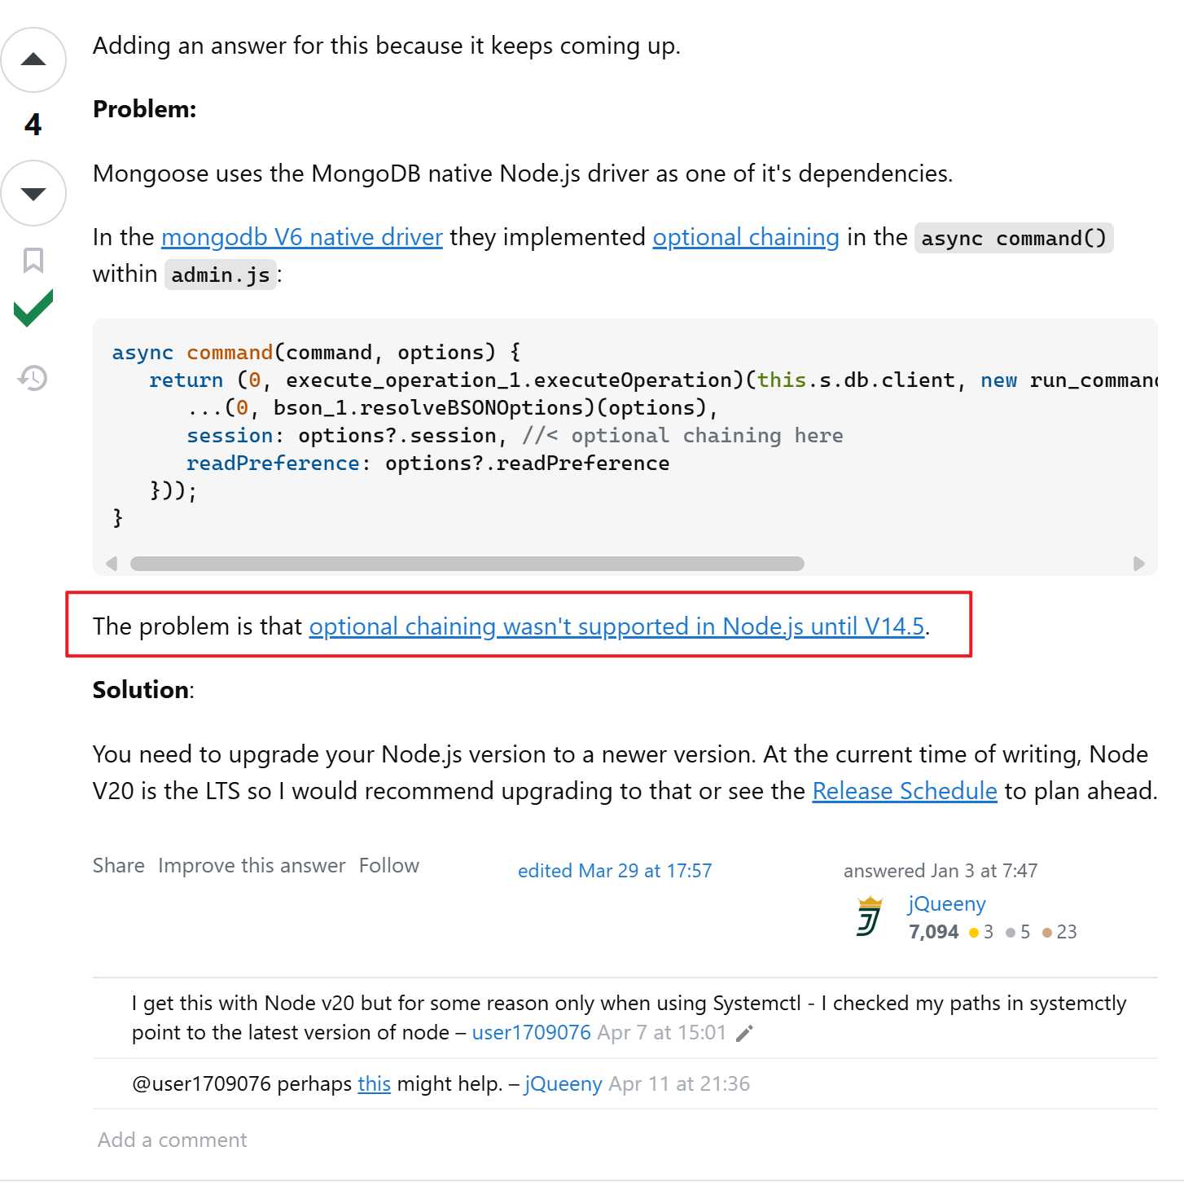Bookmark this answer
This screenshot has width=1184, height=1182.
point(33,261)
